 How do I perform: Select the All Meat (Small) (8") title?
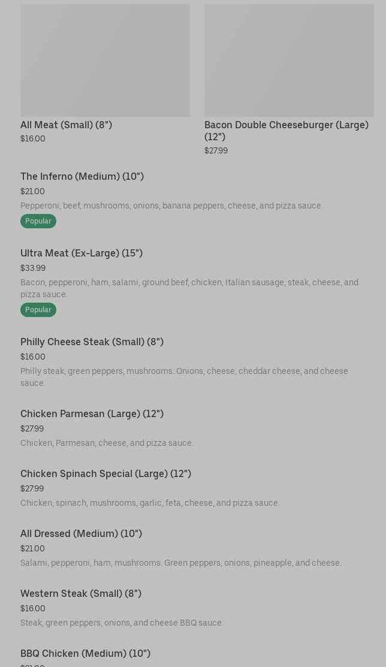66,125
